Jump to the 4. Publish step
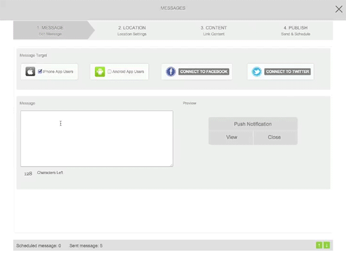The width and height of the screenshot is (346, 256). pos(295,30)
